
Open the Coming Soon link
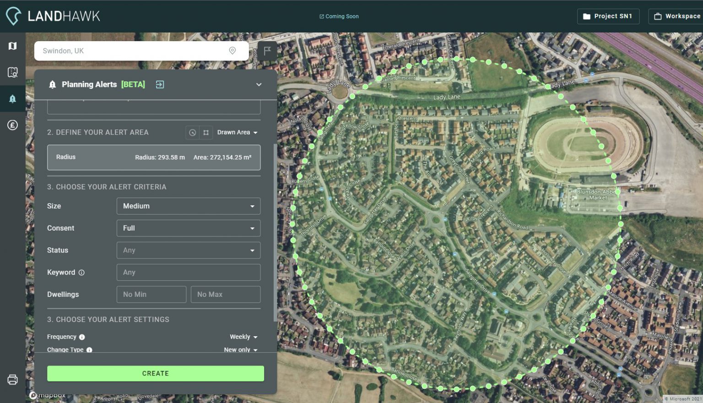pyautogui.click(x=339, y=16)
